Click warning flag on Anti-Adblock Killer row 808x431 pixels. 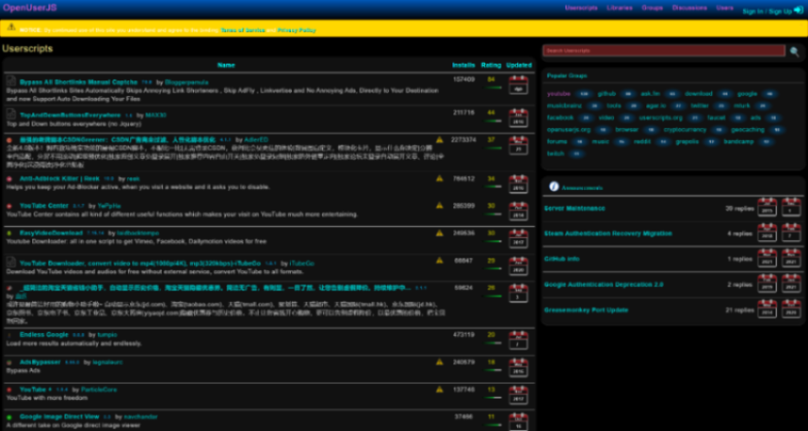point(440,178)
